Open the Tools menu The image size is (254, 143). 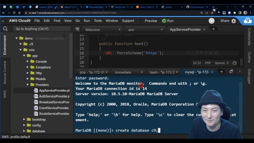[x=98, y=21]
